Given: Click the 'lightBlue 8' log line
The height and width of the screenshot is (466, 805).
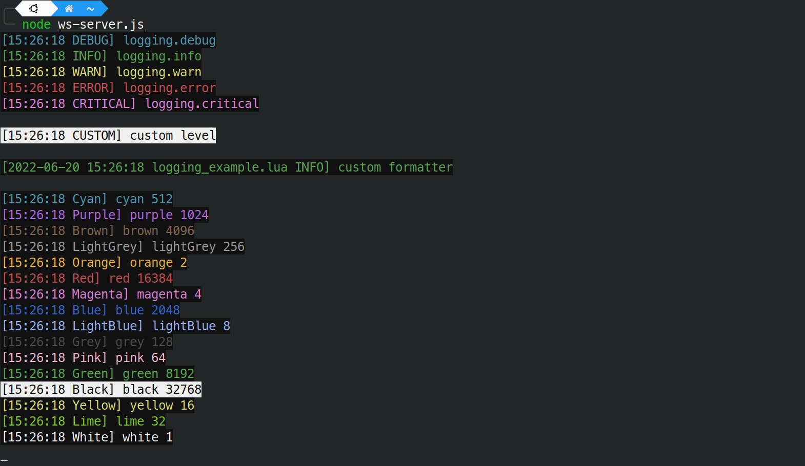Looking at the screenshot, I should [116, 326].
